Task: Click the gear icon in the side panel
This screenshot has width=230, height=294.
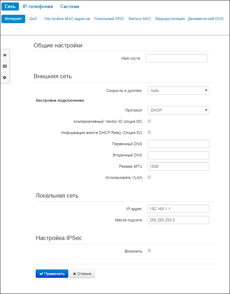Action: tap(5, 78)
